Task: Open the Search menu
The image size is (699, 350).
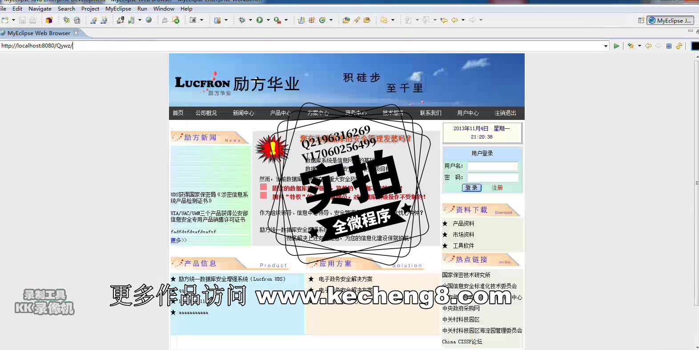Action: (66, 8)
